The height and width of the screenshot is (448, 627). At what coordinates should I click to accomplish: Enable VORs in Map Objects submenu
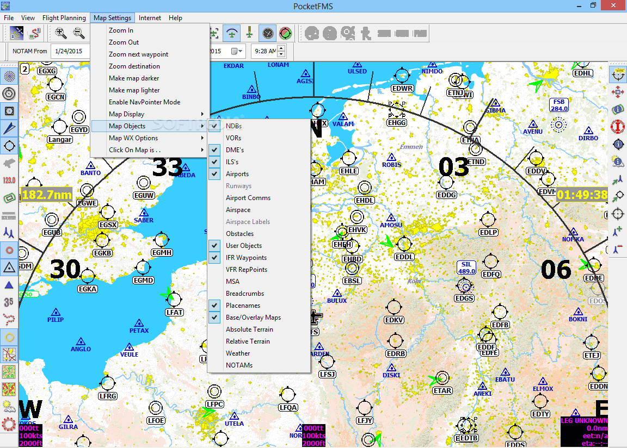click(x=259, y=138)
